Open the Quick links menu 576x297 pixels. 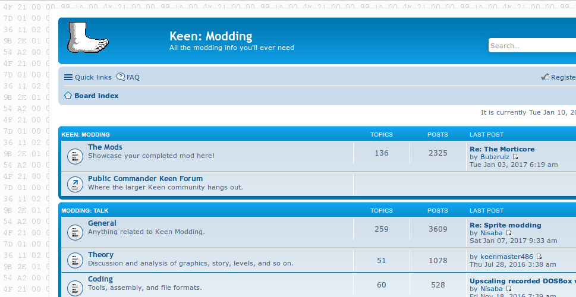tap(88, 77)
